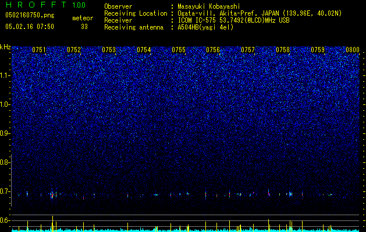Image resolution: width=366 pixels, height=232 pixels.
Task: Click the Receiving antenna label
Action: (x=134, y=27)
